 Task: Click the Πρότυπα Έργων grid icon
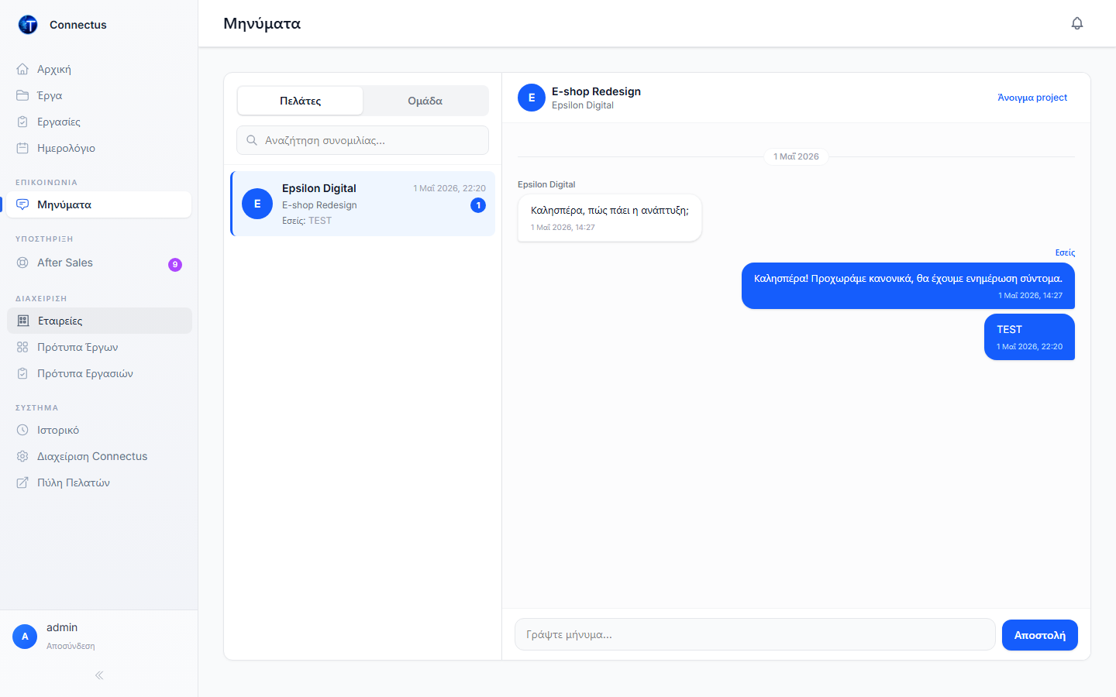pos(22,347)
